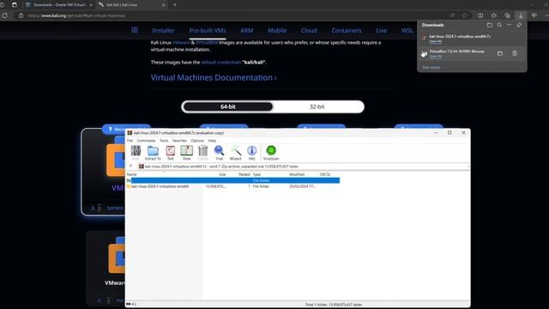Select the kali-linux-2024.1-virtualbox-amd64 folder row
Screen dimensions: 549x309
pyautogui.click(x=232, y=186)
